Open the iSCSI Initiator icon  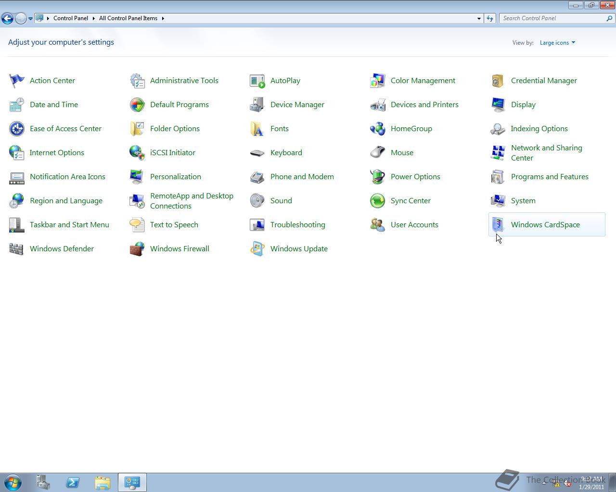137,153
